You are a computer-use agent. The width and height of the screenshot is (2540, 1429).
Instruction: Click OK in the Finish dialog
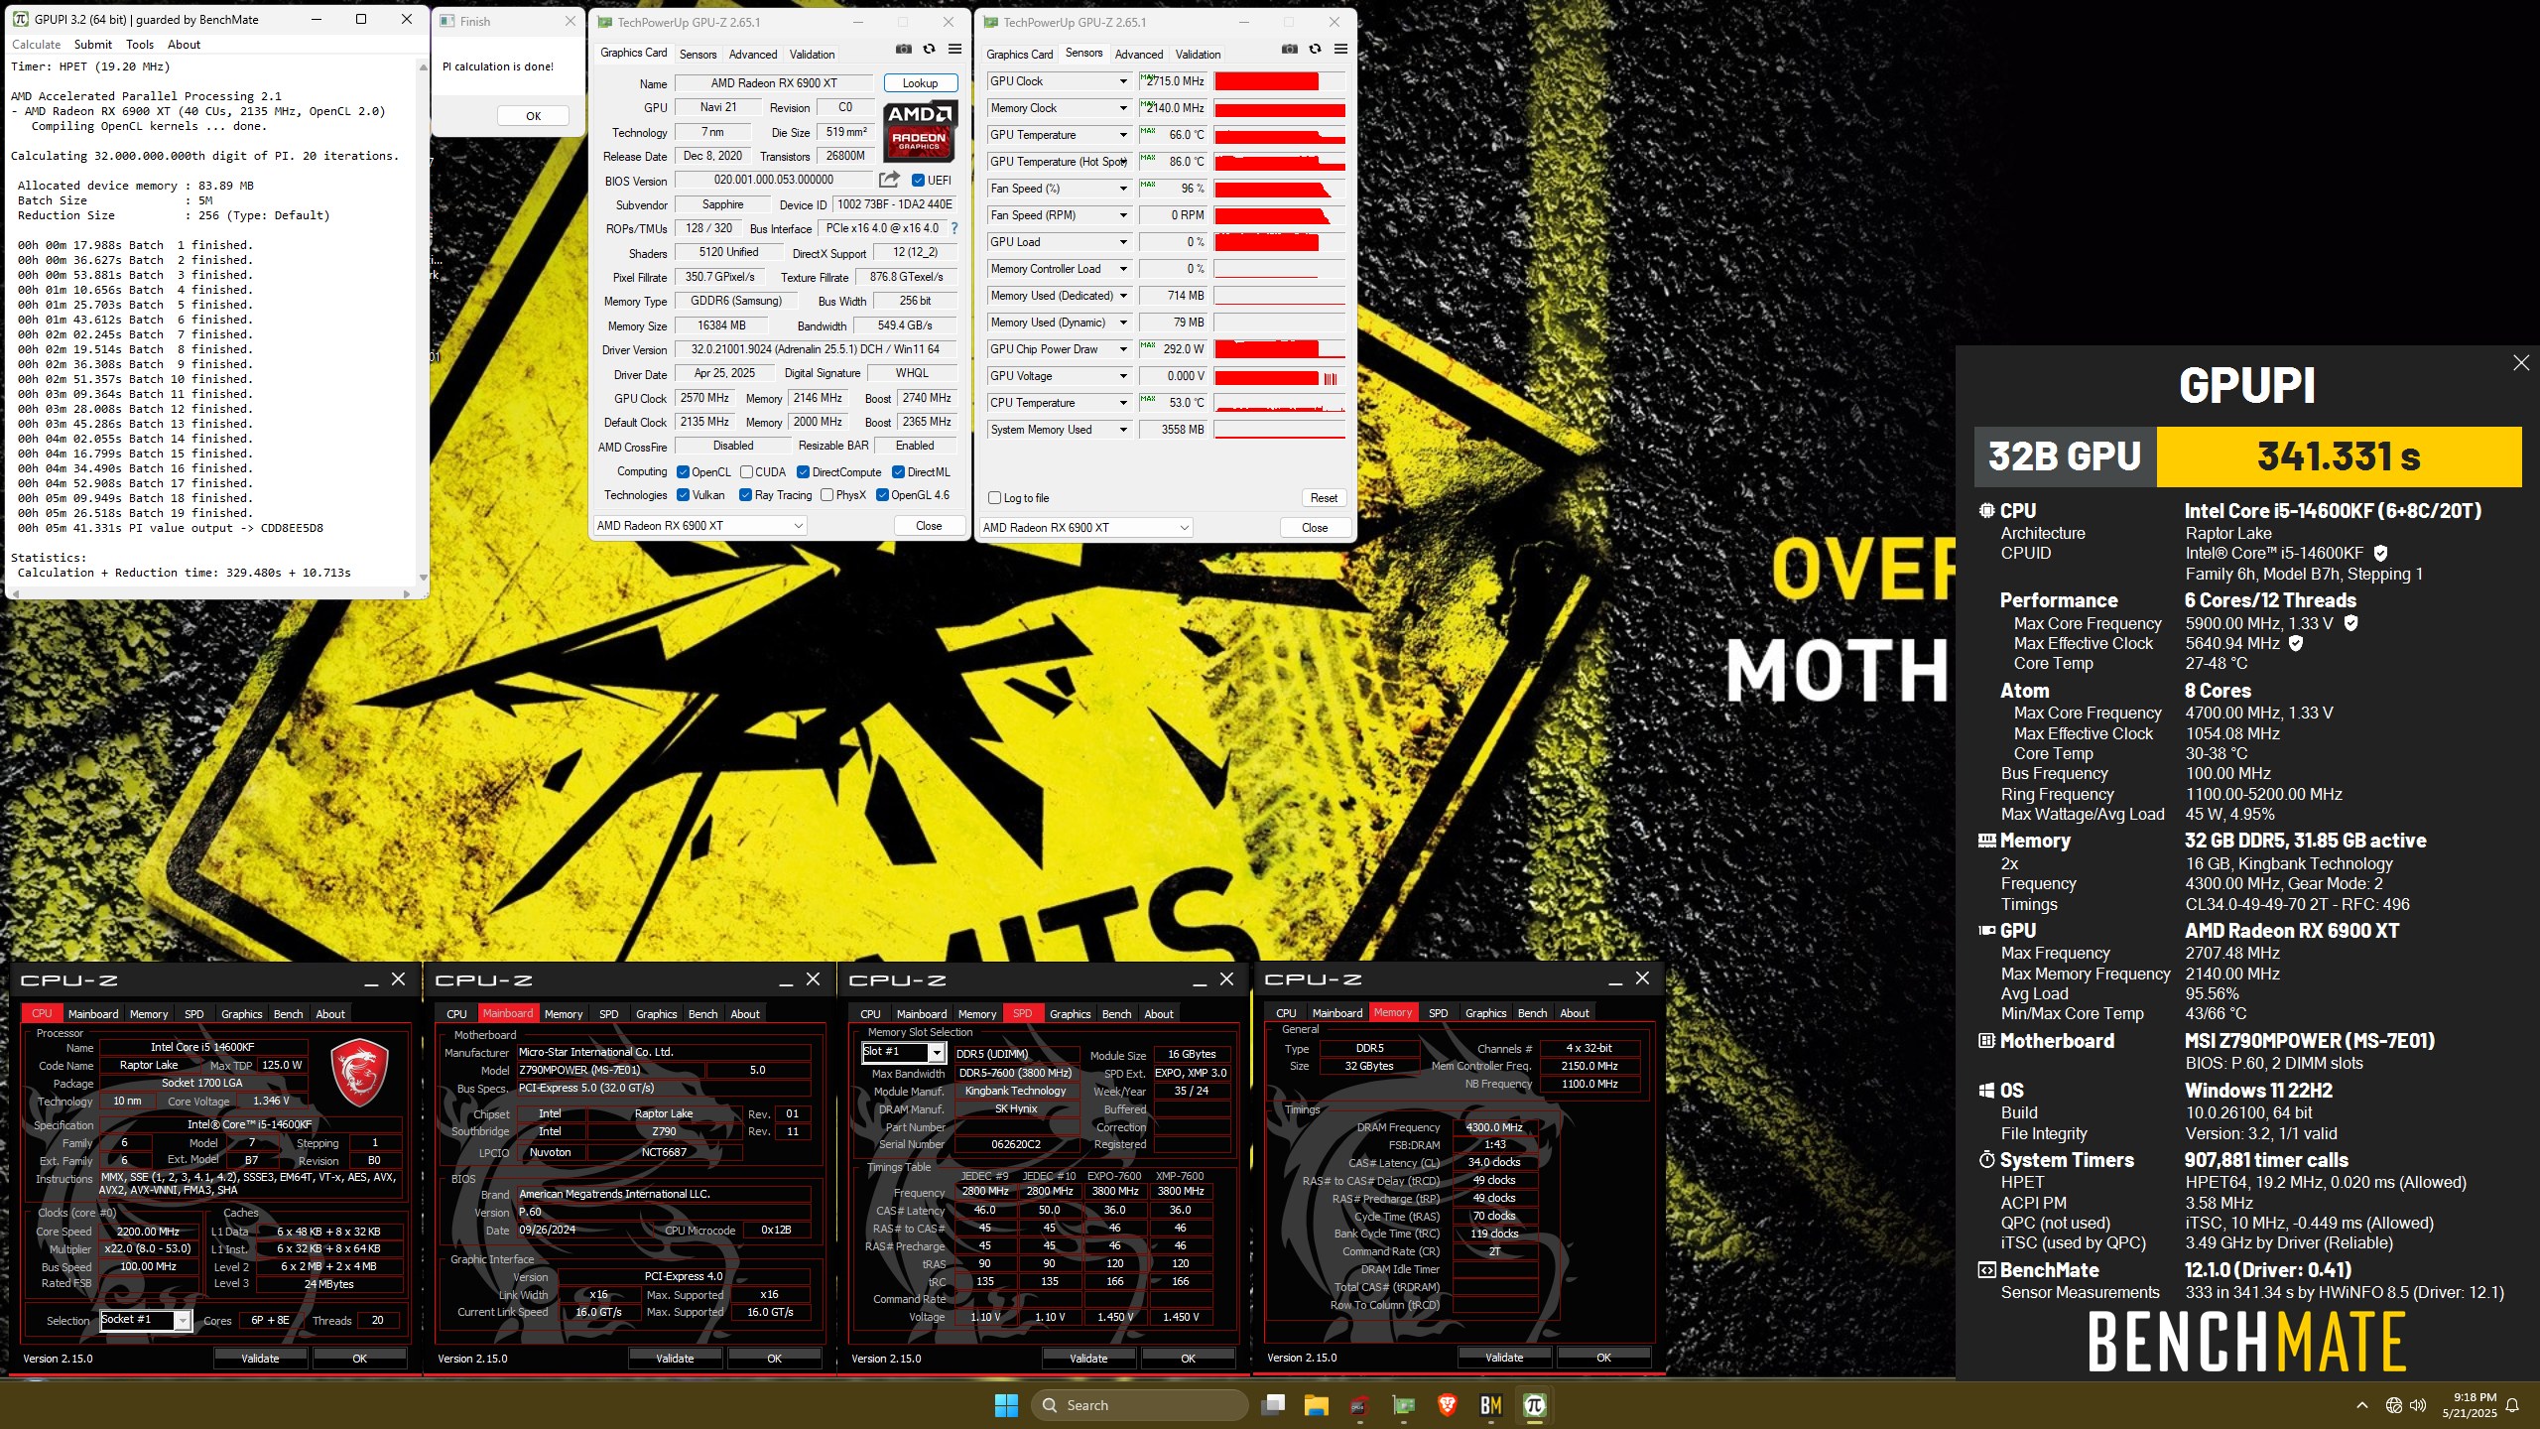pyautogui.click(x=534, y=116)
